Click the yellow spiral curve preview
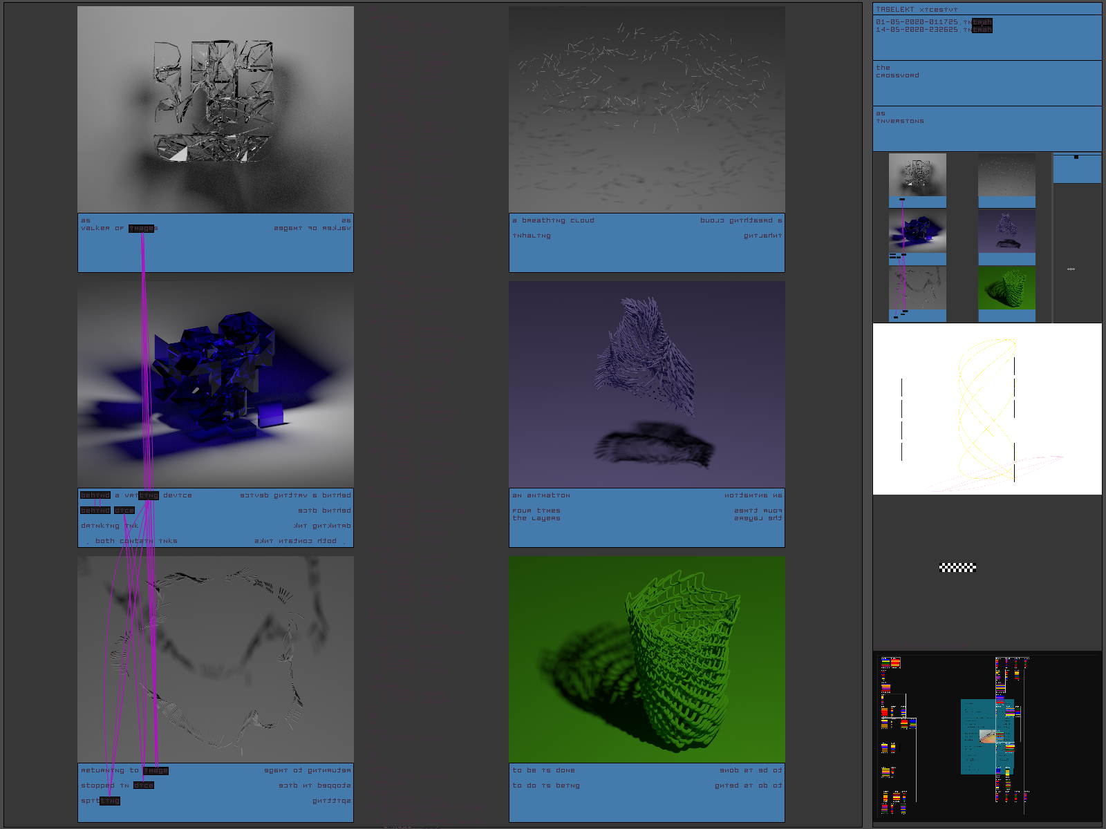Viewport: 1106px width, 829px height. pos(986,408)
